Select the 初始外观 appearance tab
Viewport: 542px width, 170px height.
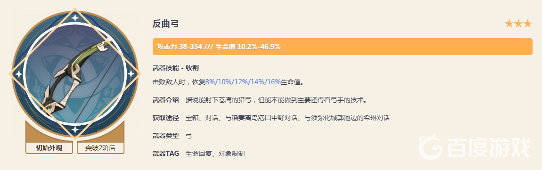[x=49, y=148]
